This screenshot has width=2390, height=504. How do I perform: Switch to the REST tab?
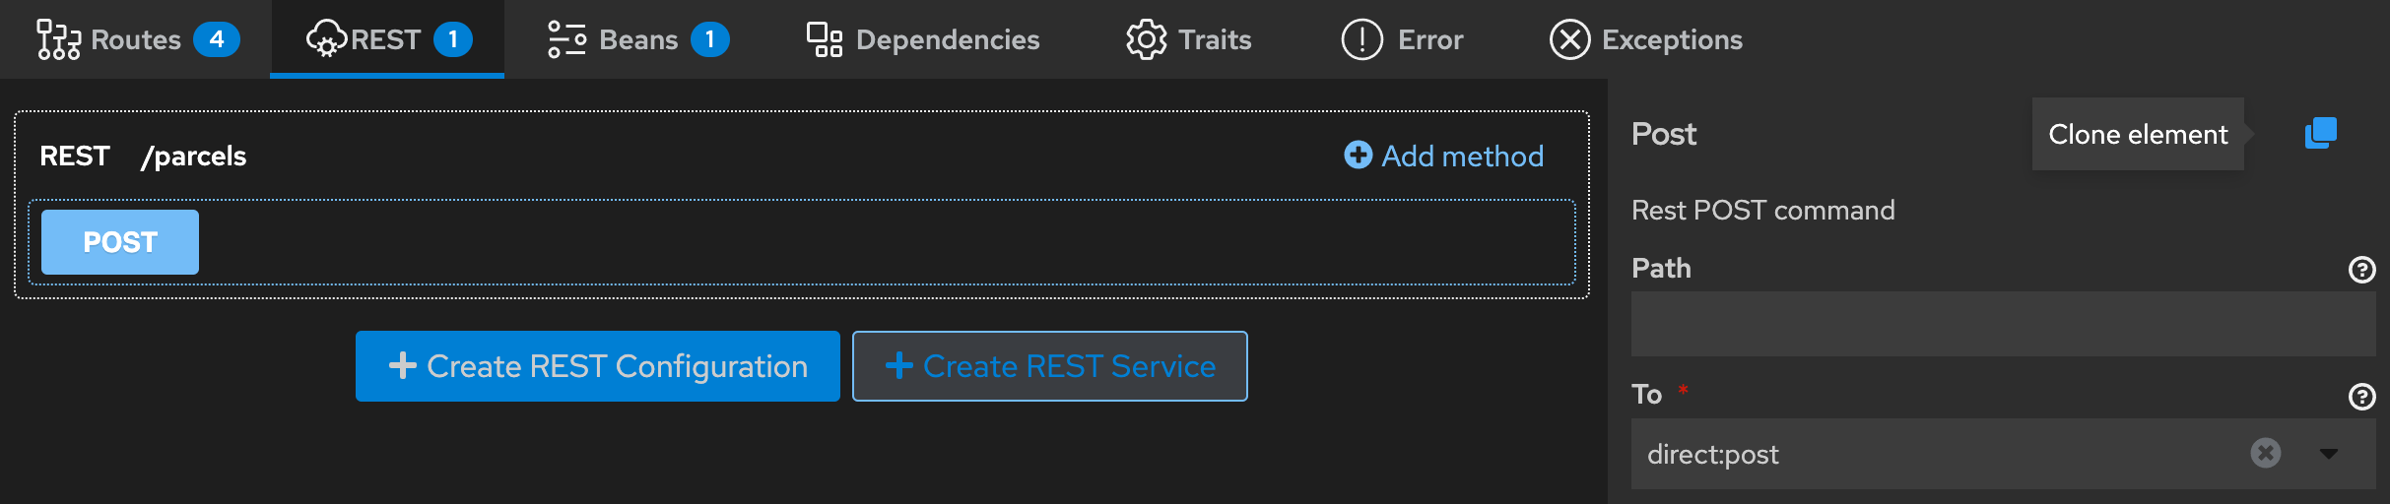click(x=387, y=39)
